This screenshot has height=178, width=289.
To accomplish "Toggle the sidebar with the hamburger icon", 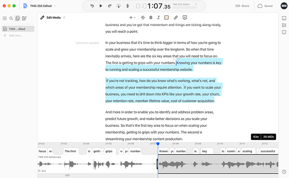I will (x=5, y=18).
